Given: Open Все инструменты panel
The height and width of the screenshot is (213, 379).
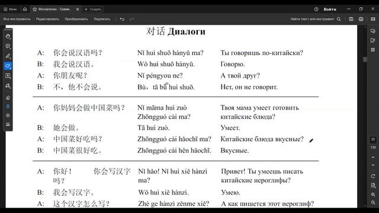Looking at the screenshot, I should (17, 19).
